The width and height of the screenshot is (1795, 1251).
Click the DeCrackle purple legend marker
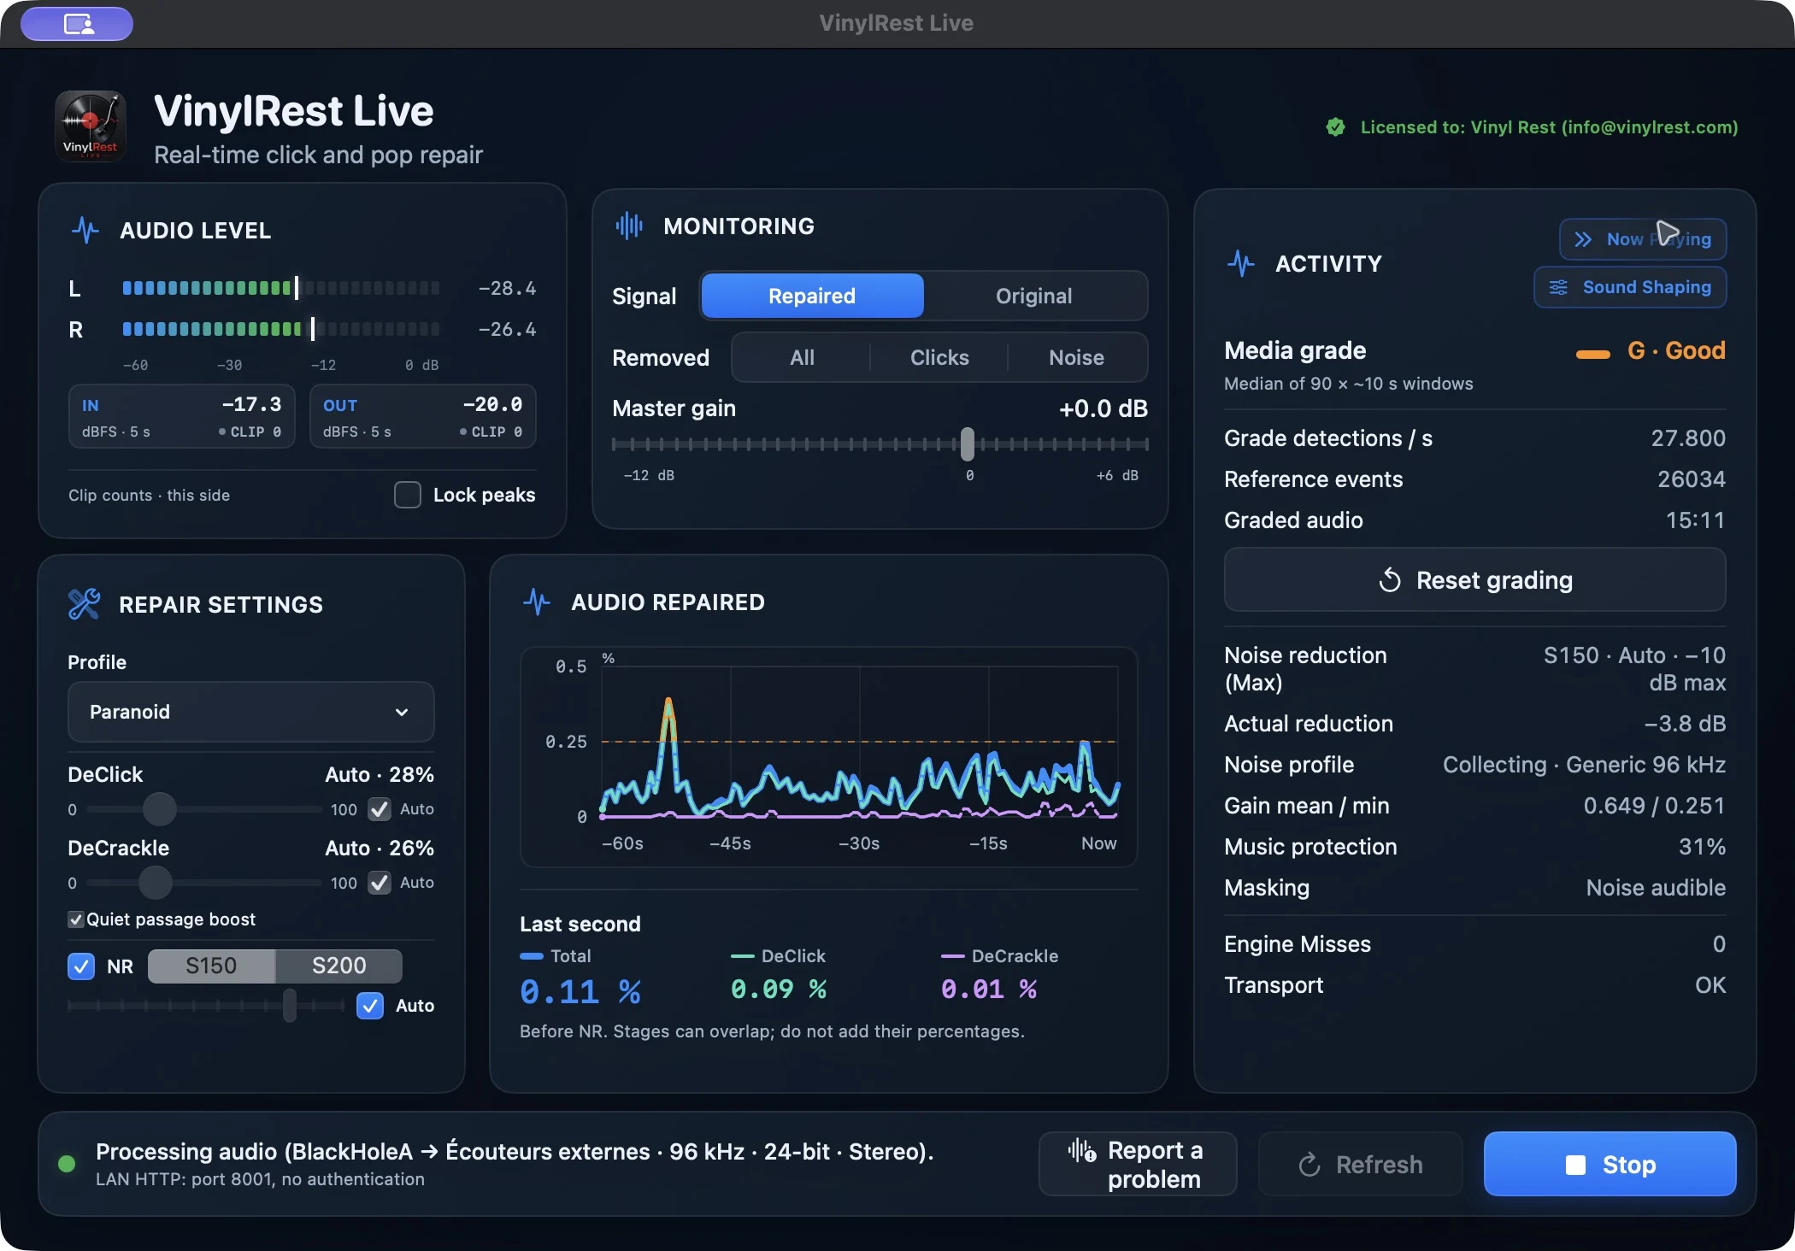[952, 956]
